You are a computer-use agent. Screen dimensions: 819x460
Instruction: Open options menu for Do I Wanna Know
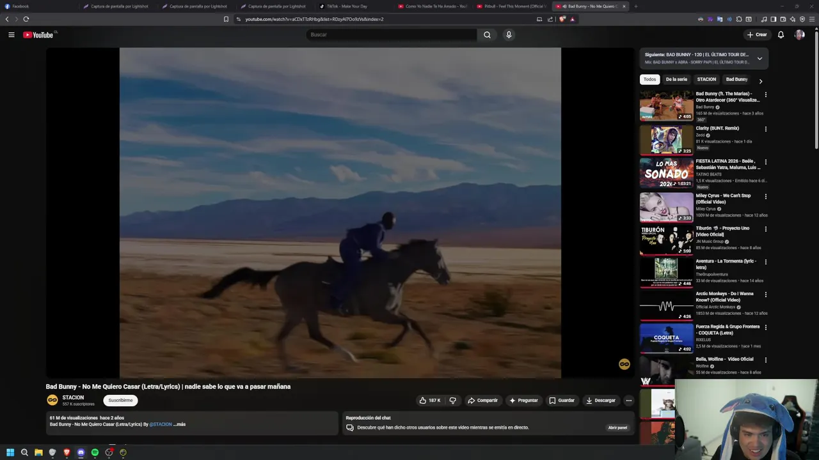point(765,295)
